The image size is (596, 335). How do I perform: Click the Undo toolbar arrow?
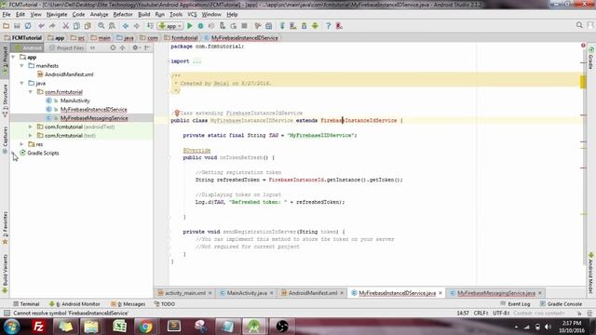coord(41,26)
